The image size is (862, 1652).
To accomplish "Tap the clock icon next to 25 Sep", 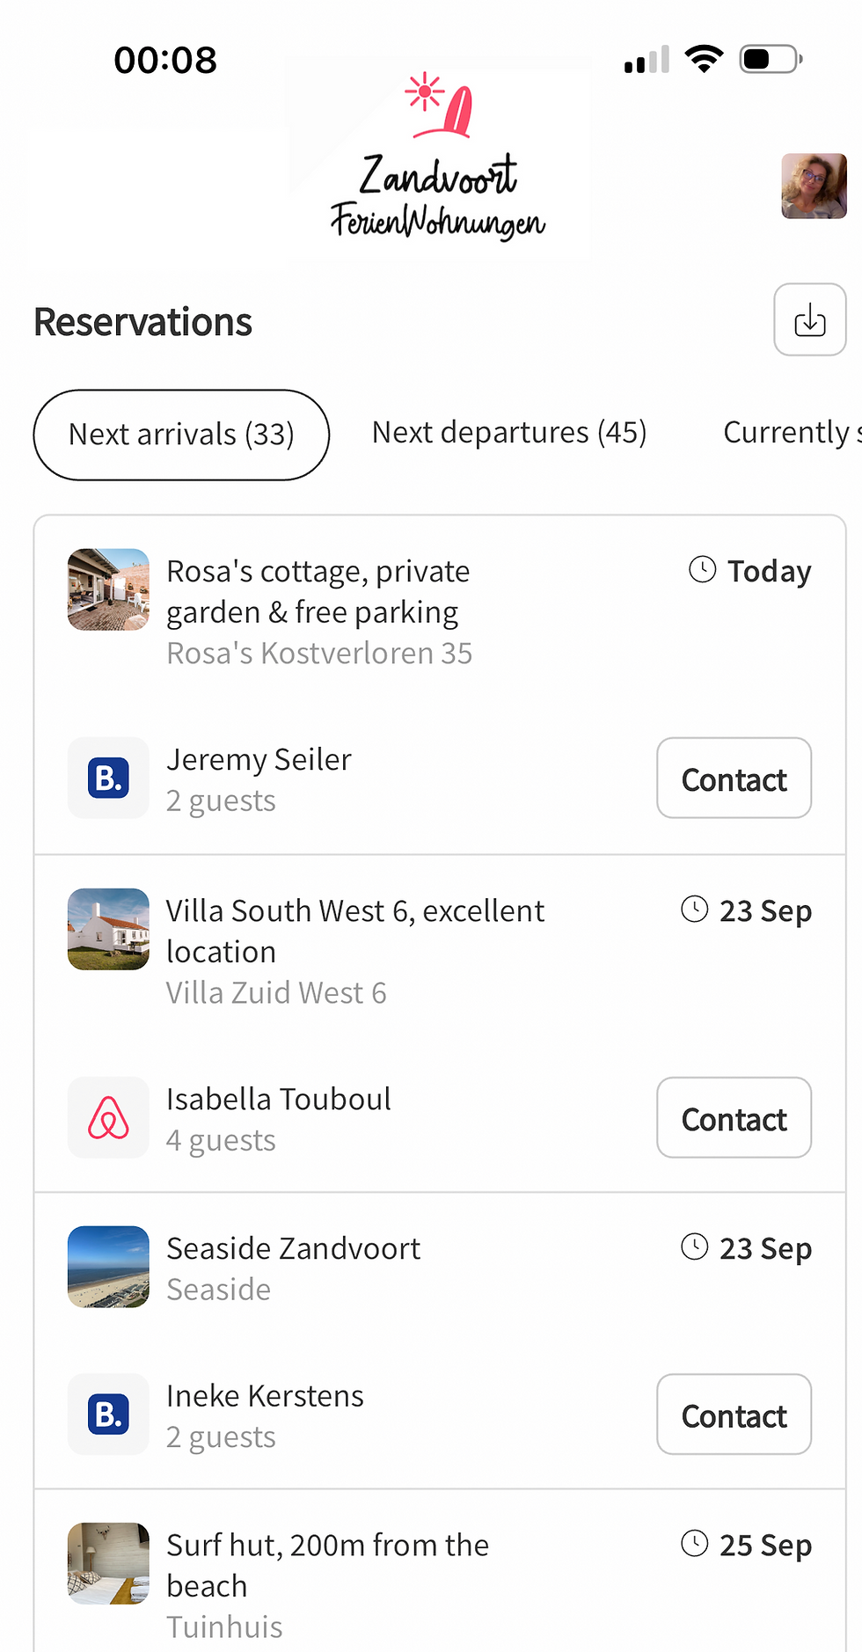I will pos(695,1544).
